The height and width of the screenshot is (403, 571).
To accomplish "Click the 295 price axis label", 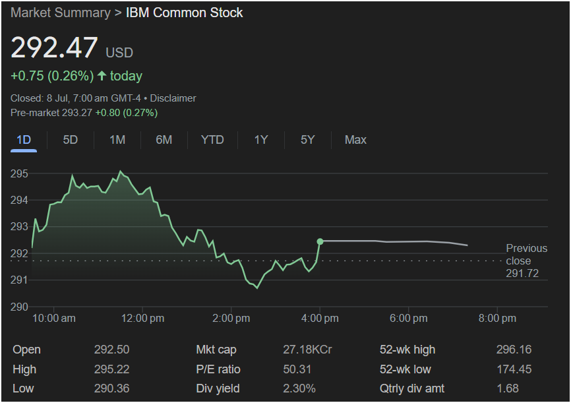I will [19, 174].
